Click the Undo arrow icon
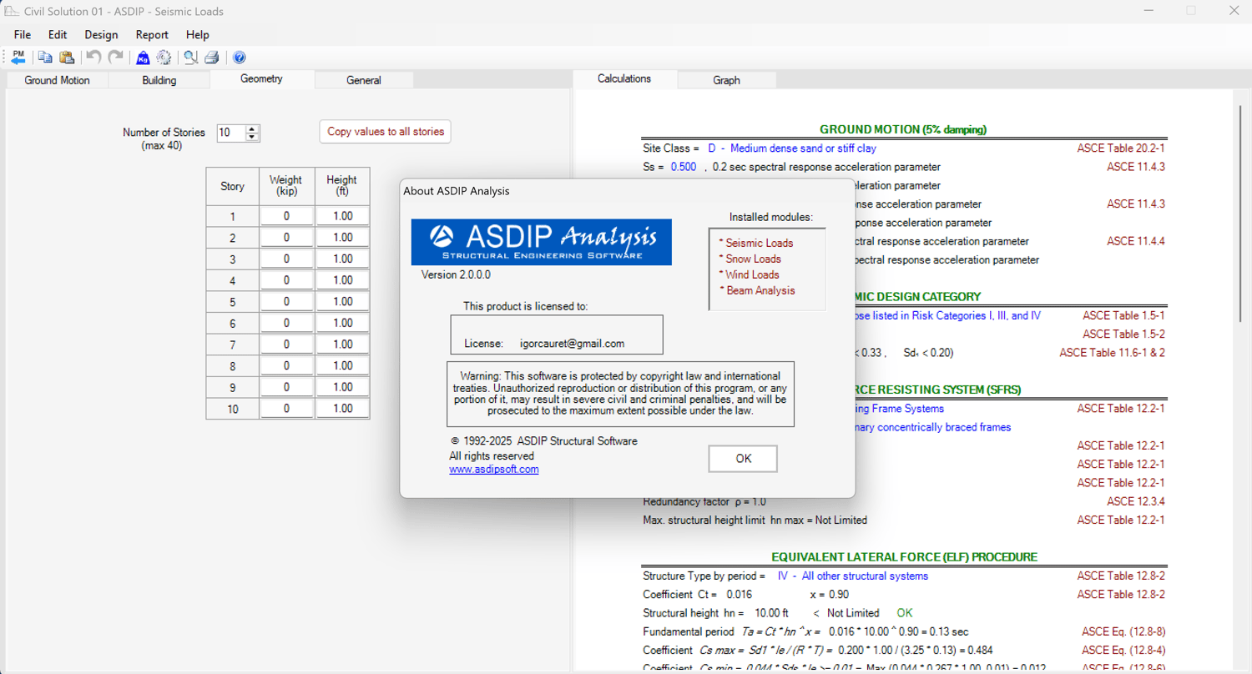The width and height of the screenshot is (1252, 674). point(93,58)
